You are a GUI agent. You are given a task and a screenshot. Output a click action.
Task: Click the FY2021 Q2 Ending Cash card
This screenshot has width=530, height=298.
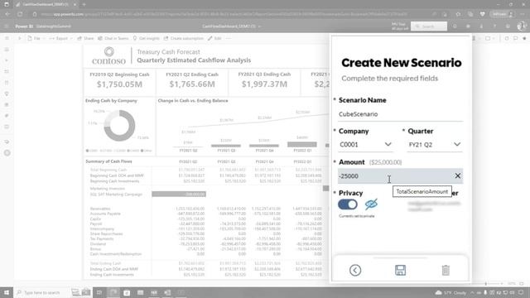click(x=192, y=82)
